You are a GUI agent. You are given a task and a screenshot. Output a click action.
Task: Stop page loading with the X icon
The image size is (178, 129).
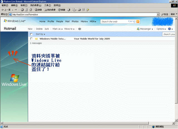pyautogui.click(x=22, y=10)
